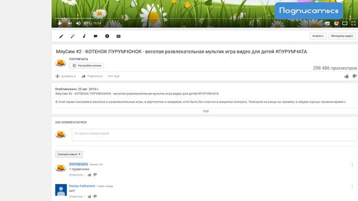Open the Ещё more menu

click(x=114, y=76)
